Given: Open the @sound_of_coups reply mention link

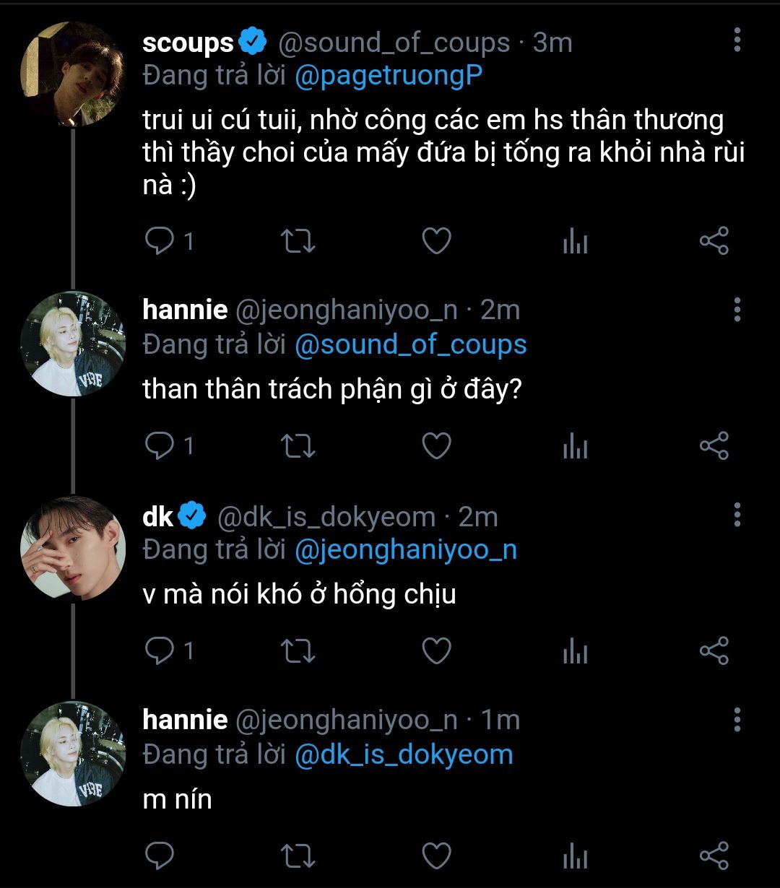Looking at the screenshot, I should pyautogui.click(x=410, y=344).
